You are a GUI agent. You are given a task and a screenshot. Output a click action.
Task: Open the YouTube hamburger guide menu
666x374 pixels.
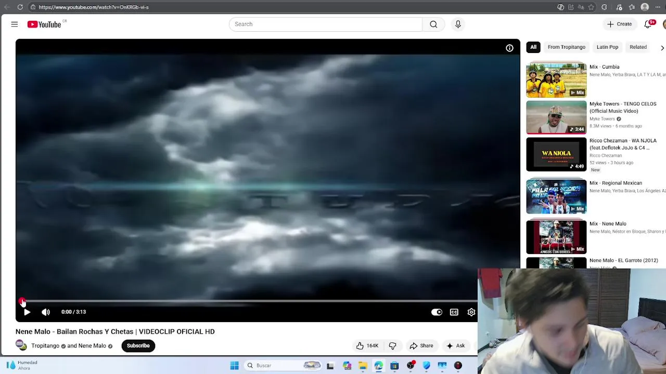coord(15,24)
